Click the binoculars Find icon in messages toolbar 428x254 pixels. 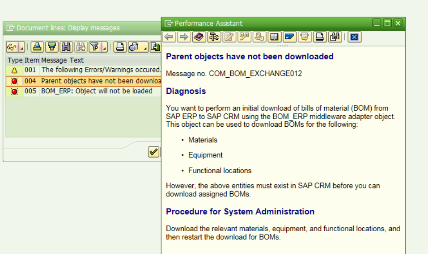pos(66,47)
